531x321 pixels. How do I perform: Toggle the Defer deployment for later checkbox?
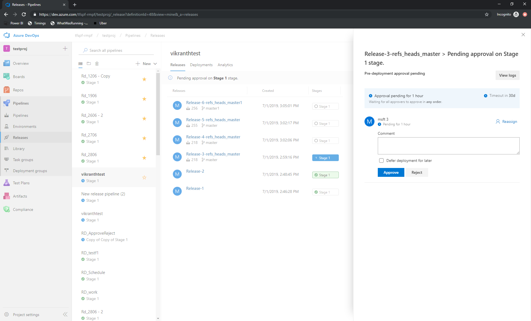[x=381, y=161]
